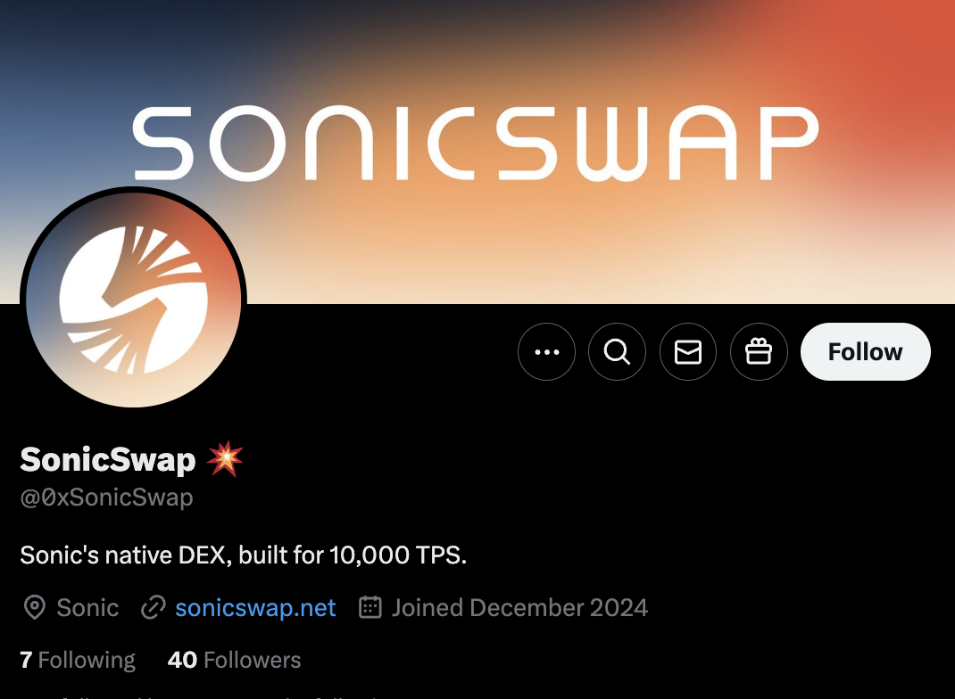This screenshot has height=699, width=955.
Task: Follow the SonicSwap account
Action: 866,351
